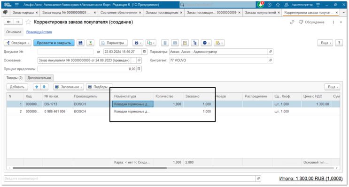Open the attached files dropdown icon

coord(219,43)
